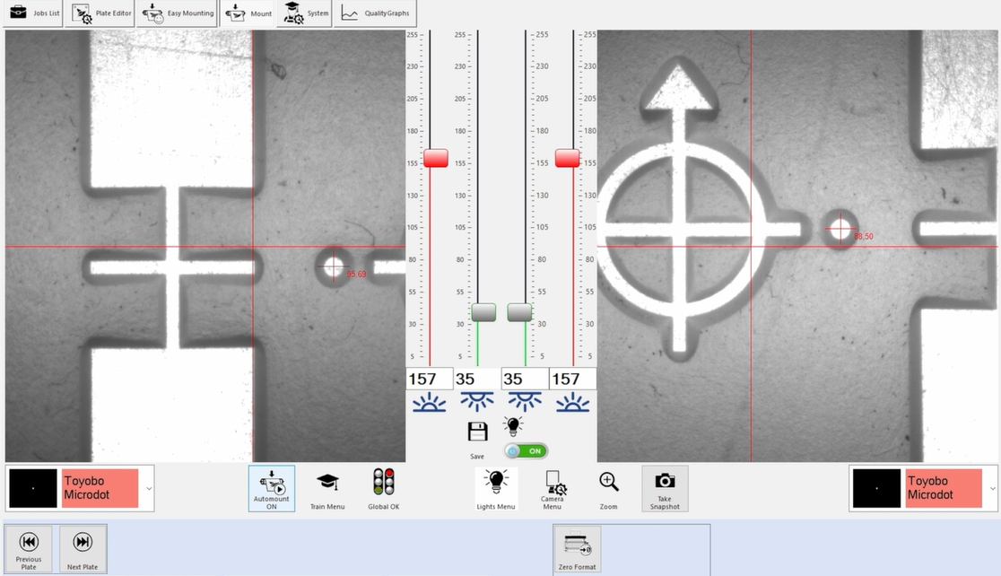This screenshot has height=576, width=1001.
Task: Save light settings with the floppy disk icon
Action: pyautogui.click(x=477, y=432)
